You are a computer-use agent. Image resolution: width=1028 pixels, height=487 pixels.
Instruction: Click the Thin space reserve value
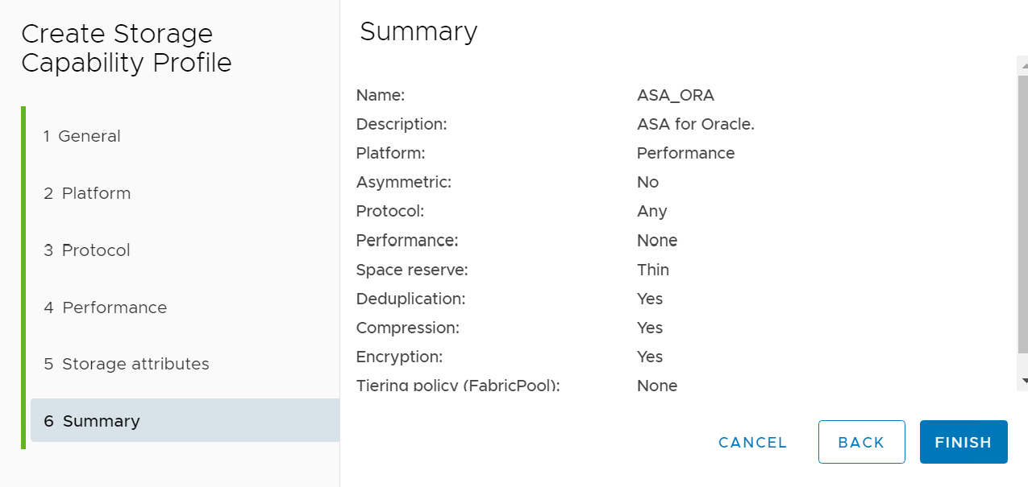click(x=652, y=270)
